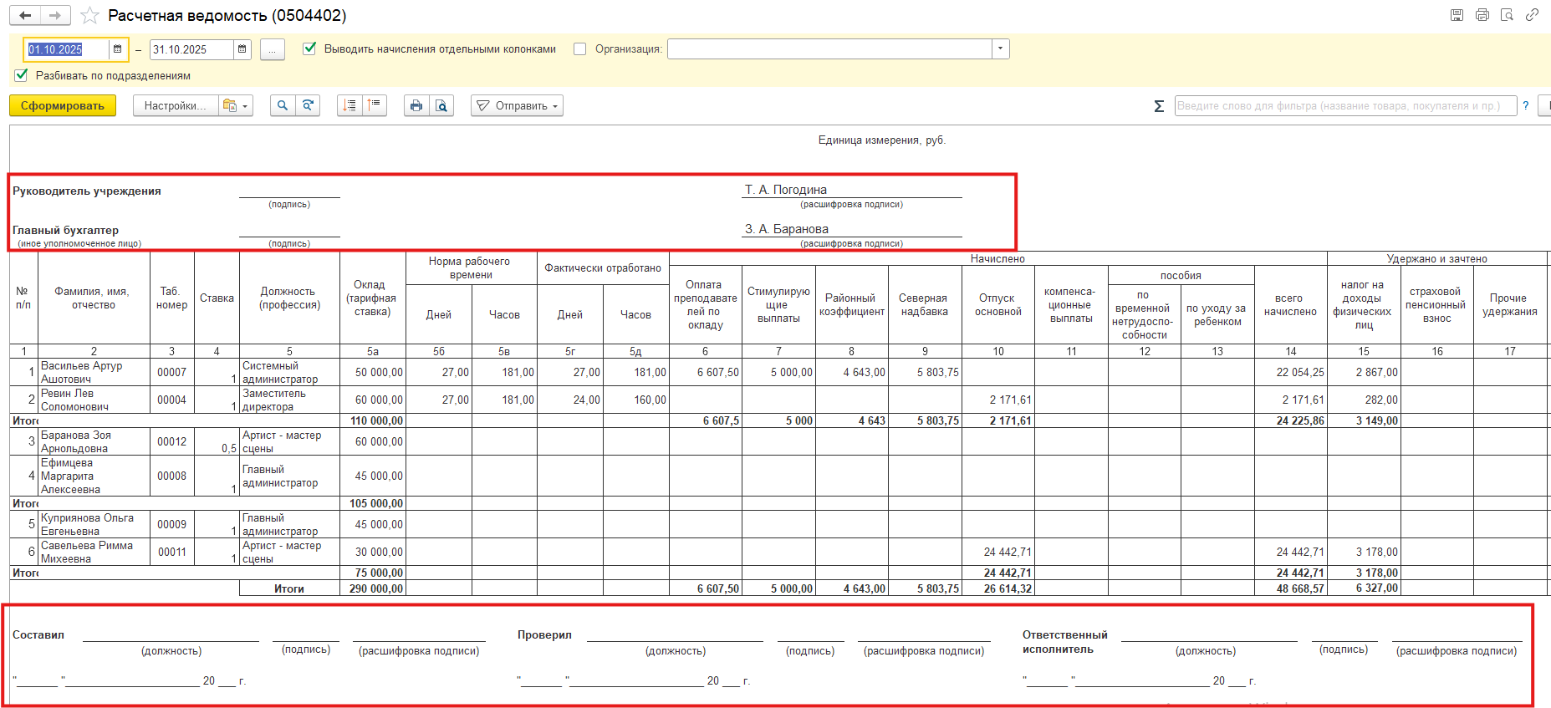Open the report variants dropdown next to Настройки
Image resolution: width=1551 pixels, height=708 pixels.
(236, 105)
